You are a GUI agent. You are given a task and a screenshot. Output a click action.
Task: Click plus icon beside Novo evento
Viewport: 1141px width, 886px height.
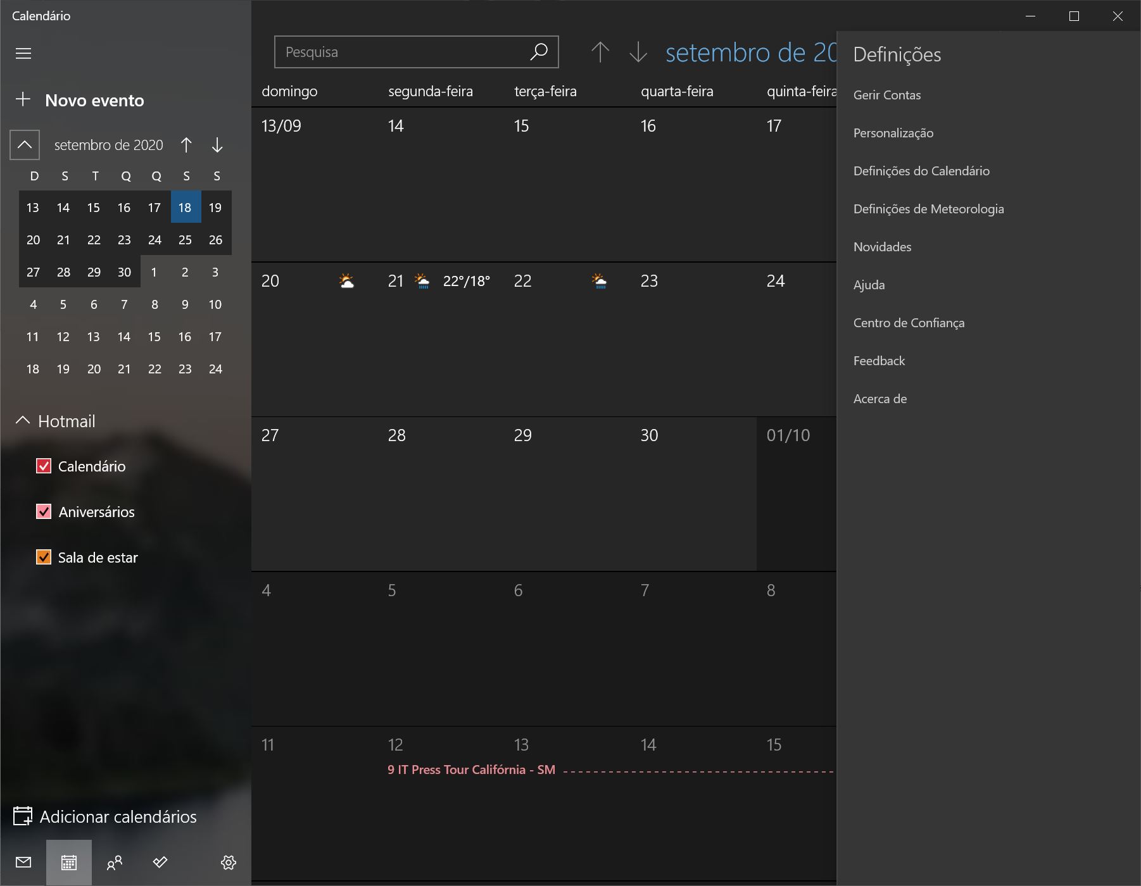pyautogui.click(x=23, y=99)
